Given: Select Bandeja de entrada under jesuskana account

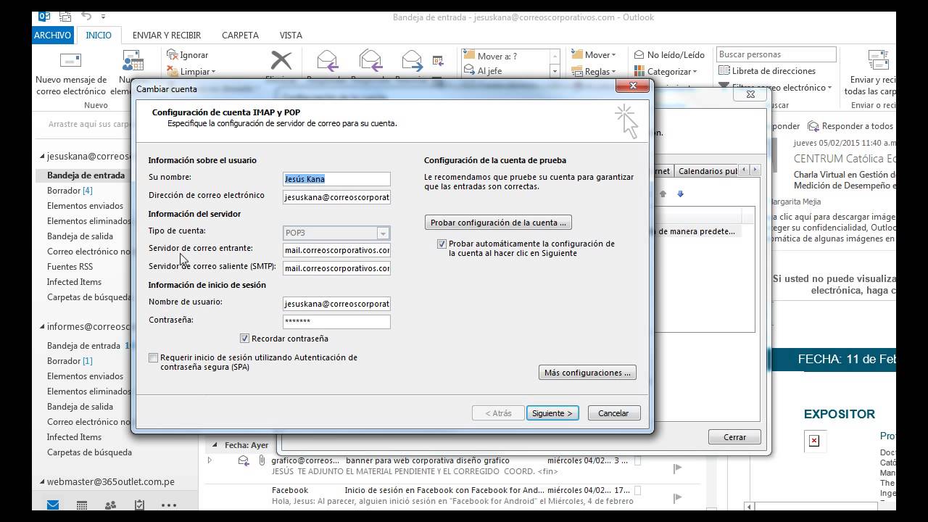Looking at the screenshot, I should point(86,175).
